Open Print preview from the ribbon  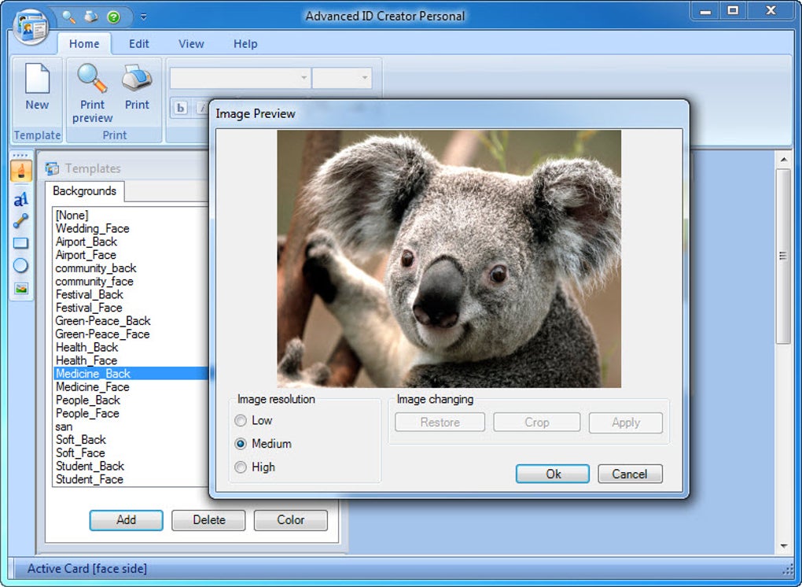tap(92, 93)
